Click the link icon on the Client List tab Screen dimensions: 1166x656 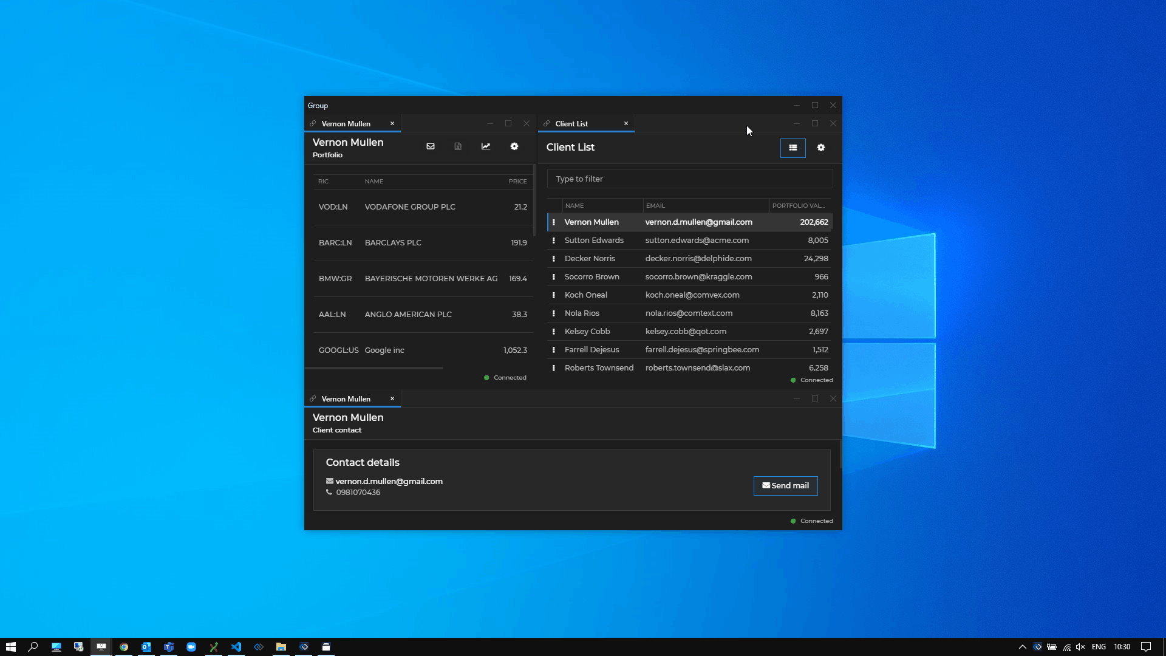[547, 123]
